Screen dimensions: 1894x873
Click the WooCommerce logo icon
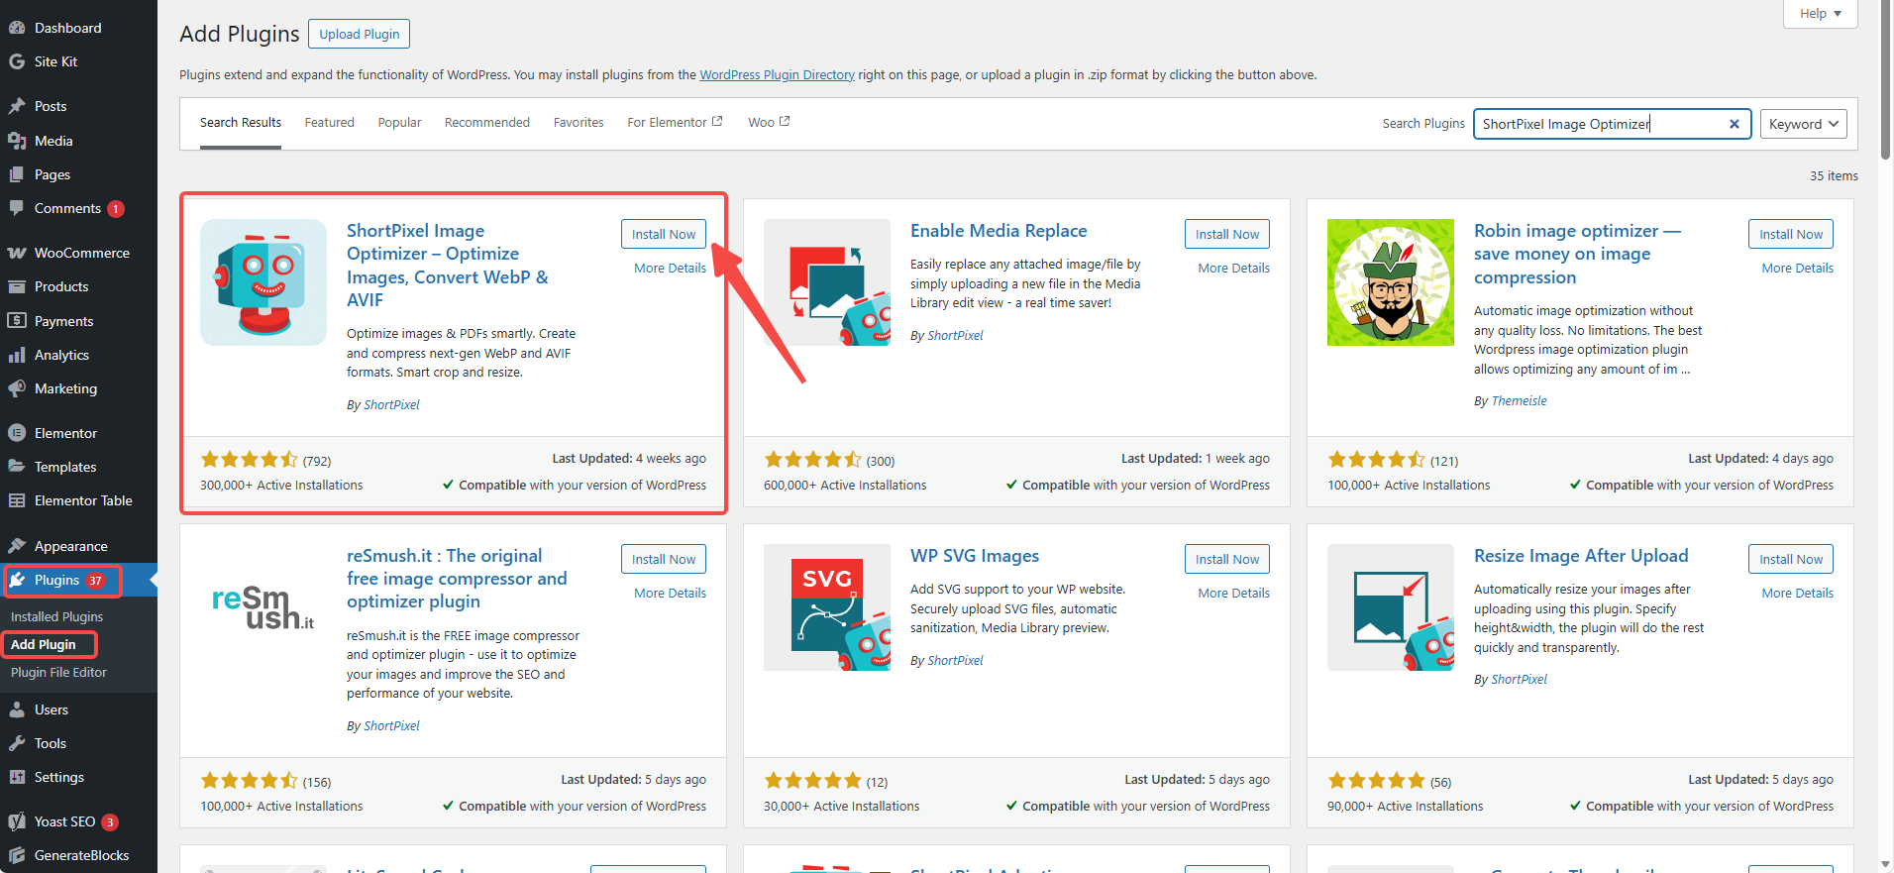tap(17, 253)
